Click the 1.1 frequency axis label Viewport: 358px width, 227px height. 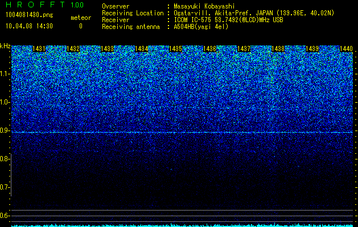click(x=4, y=74)
